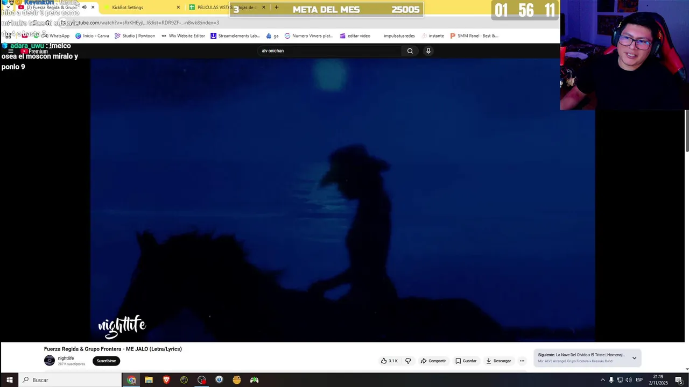Expand the Siguiente playlist panel chevron
The image size is (689, 387).
(x=634, y=358)
